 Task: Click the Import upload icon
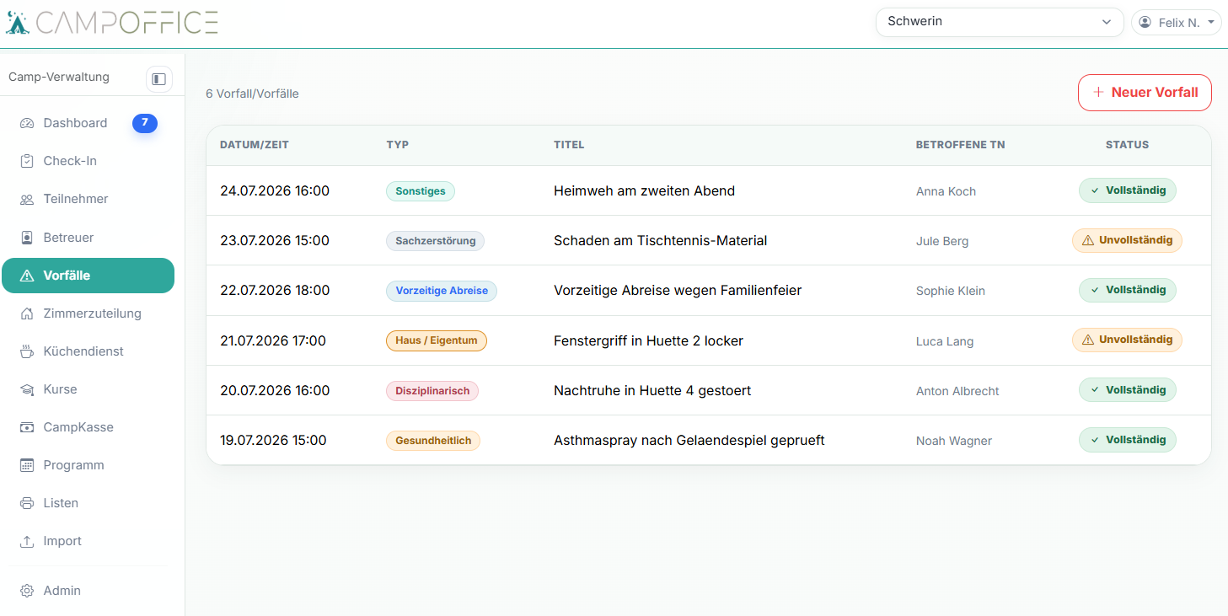[27, 541]
